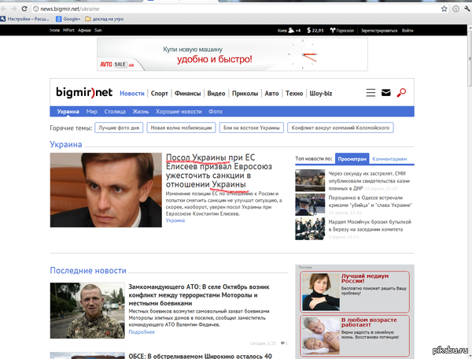The width and height of the screenshot is (472, 359).
Task: Click the Войти login link
Action: (x=407, y=31)
